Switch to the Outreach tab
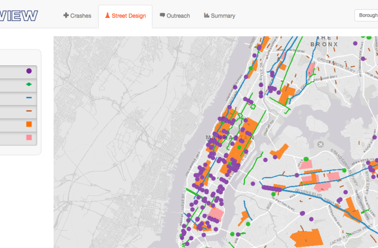Image resolution: width=378 pixels, height=248 pixels. (x=174, y=16)
